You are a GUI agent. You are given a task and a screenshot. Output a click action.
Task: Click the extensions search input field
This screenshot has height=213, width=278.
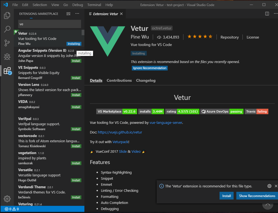(50, 24)
